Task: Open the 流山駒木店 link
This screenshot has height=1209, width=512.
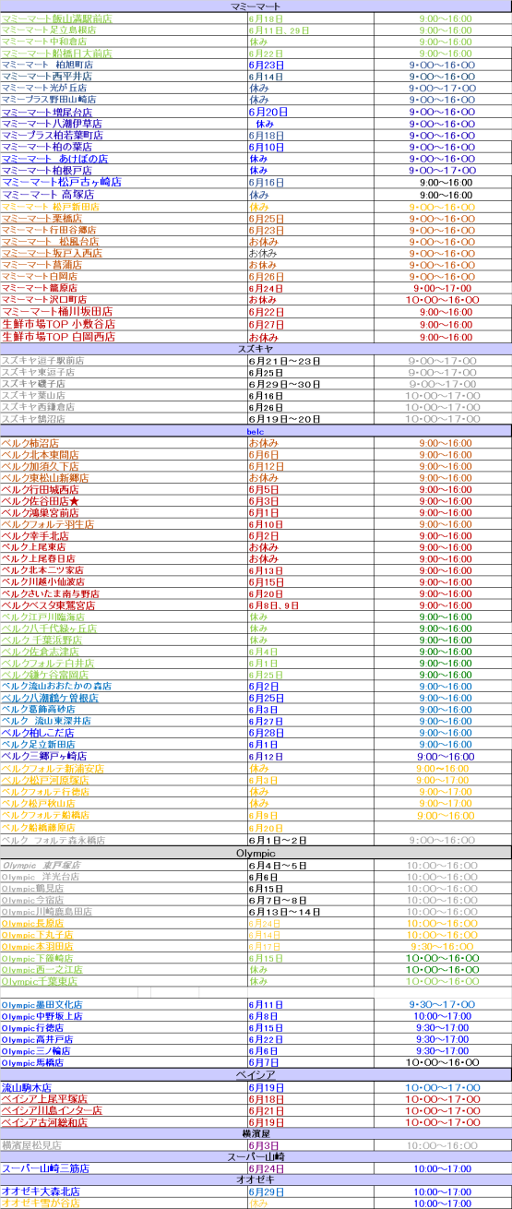Action: click(27, 1087)
